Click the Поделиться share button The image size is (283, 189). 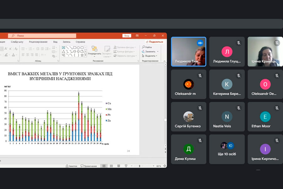tap(154, 42)
